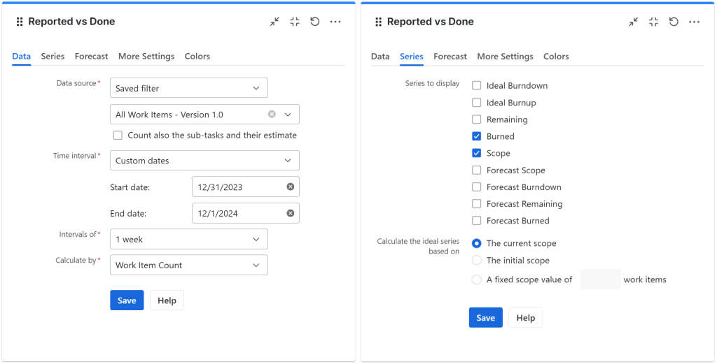Expand the Time interval Custom dates dropdown
The width and height of the screenshot is (717, 364).
(204, 161)
